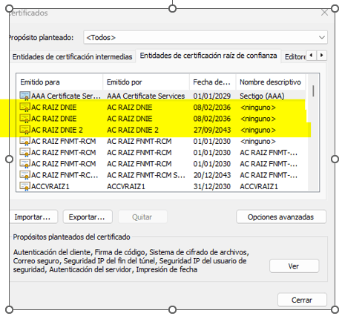This screenshot has height=316, width=342.
Task: Select the AC RAIZ DNIE 2 name cell
Action: [x=57, y=130]
